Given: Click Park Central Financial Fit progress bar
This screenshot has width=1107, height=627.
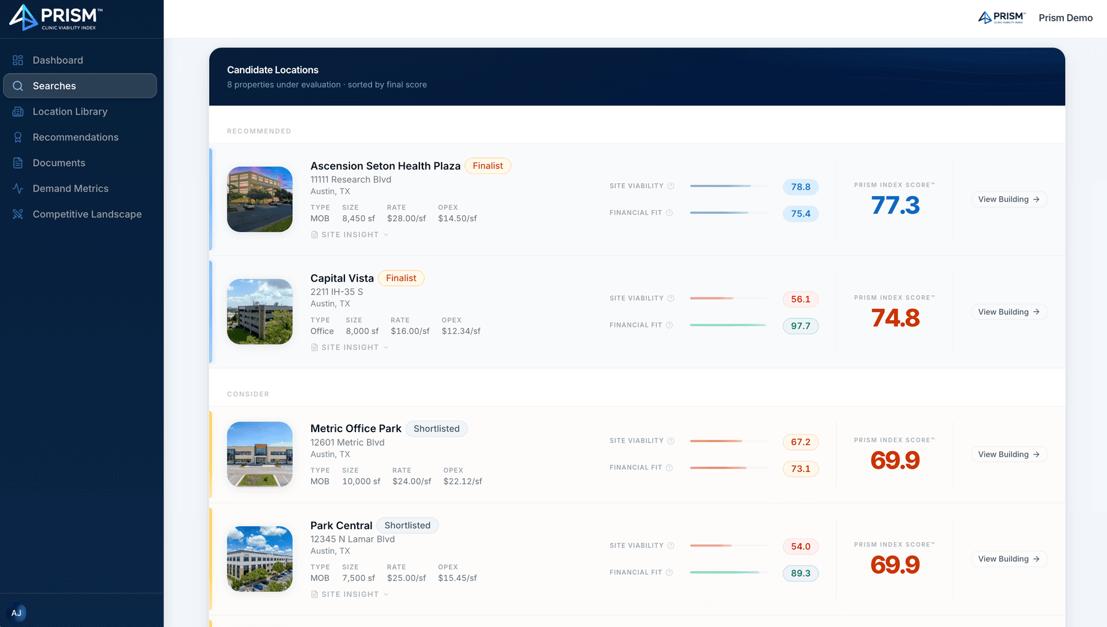Looking at the screenshot, I should [x=729, y=572].
